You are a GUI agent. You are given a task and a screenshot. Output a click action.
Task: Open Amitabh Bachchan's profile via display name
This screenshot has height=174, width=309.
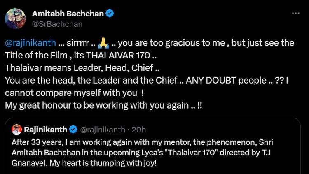(x=68, y=14)
